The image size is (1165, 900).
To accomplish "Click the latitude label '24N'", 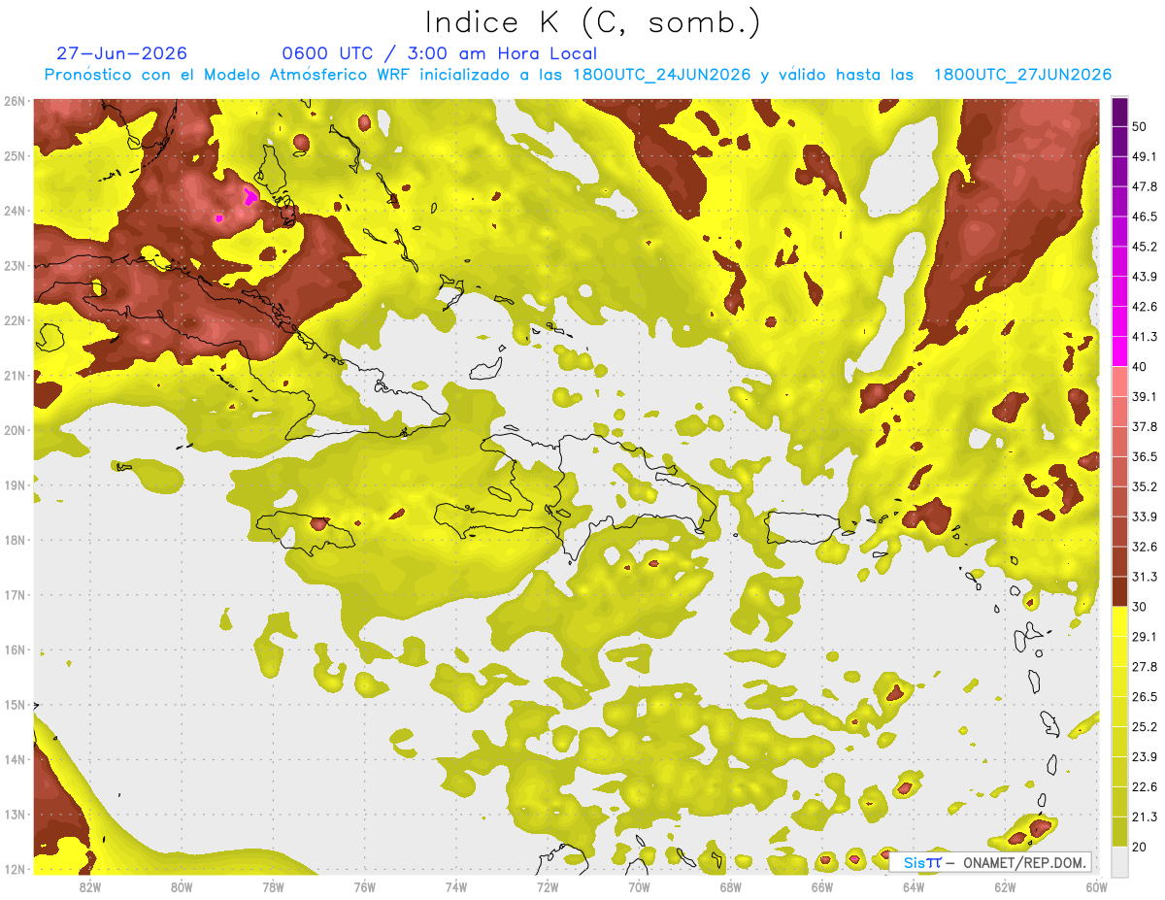I will point(15,211).
